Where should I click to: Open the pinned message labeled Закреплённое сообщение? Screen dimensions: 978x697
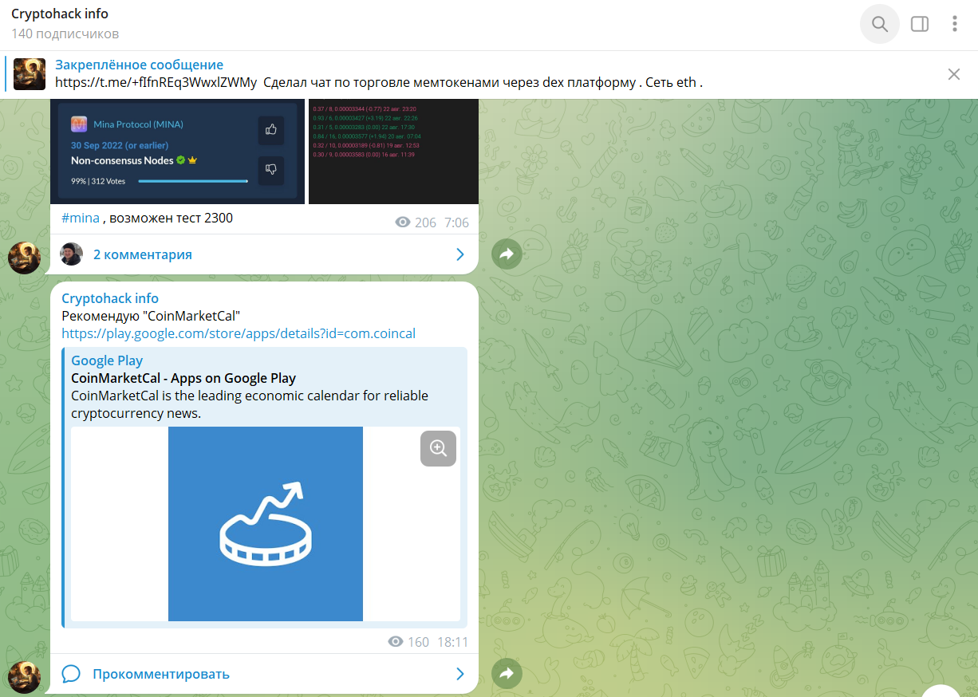point(488,74)
